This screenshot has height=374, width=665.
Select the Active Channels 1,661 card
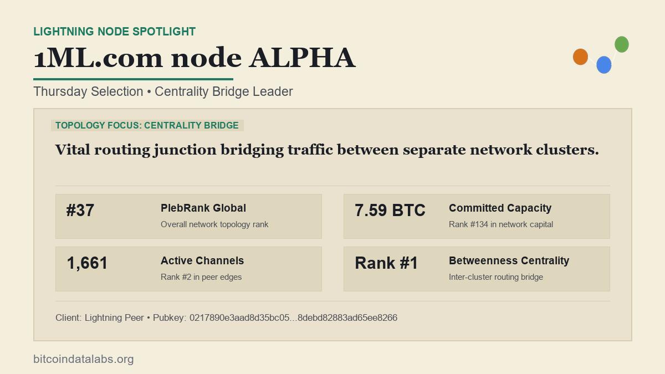[x=188, y=269]
